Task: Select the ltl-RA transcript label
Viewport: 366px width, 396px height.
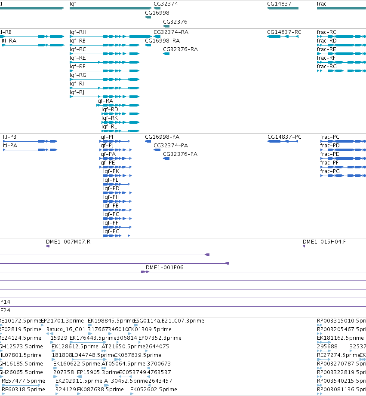Action: (9, 41)
